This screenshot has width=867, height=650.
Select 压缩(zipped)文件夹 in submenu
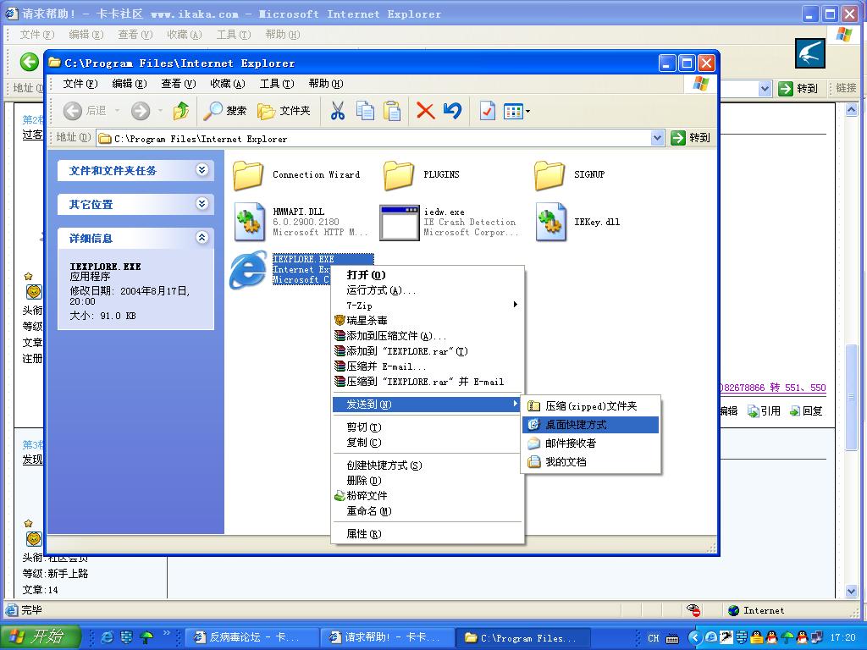[x=591, y=406]
